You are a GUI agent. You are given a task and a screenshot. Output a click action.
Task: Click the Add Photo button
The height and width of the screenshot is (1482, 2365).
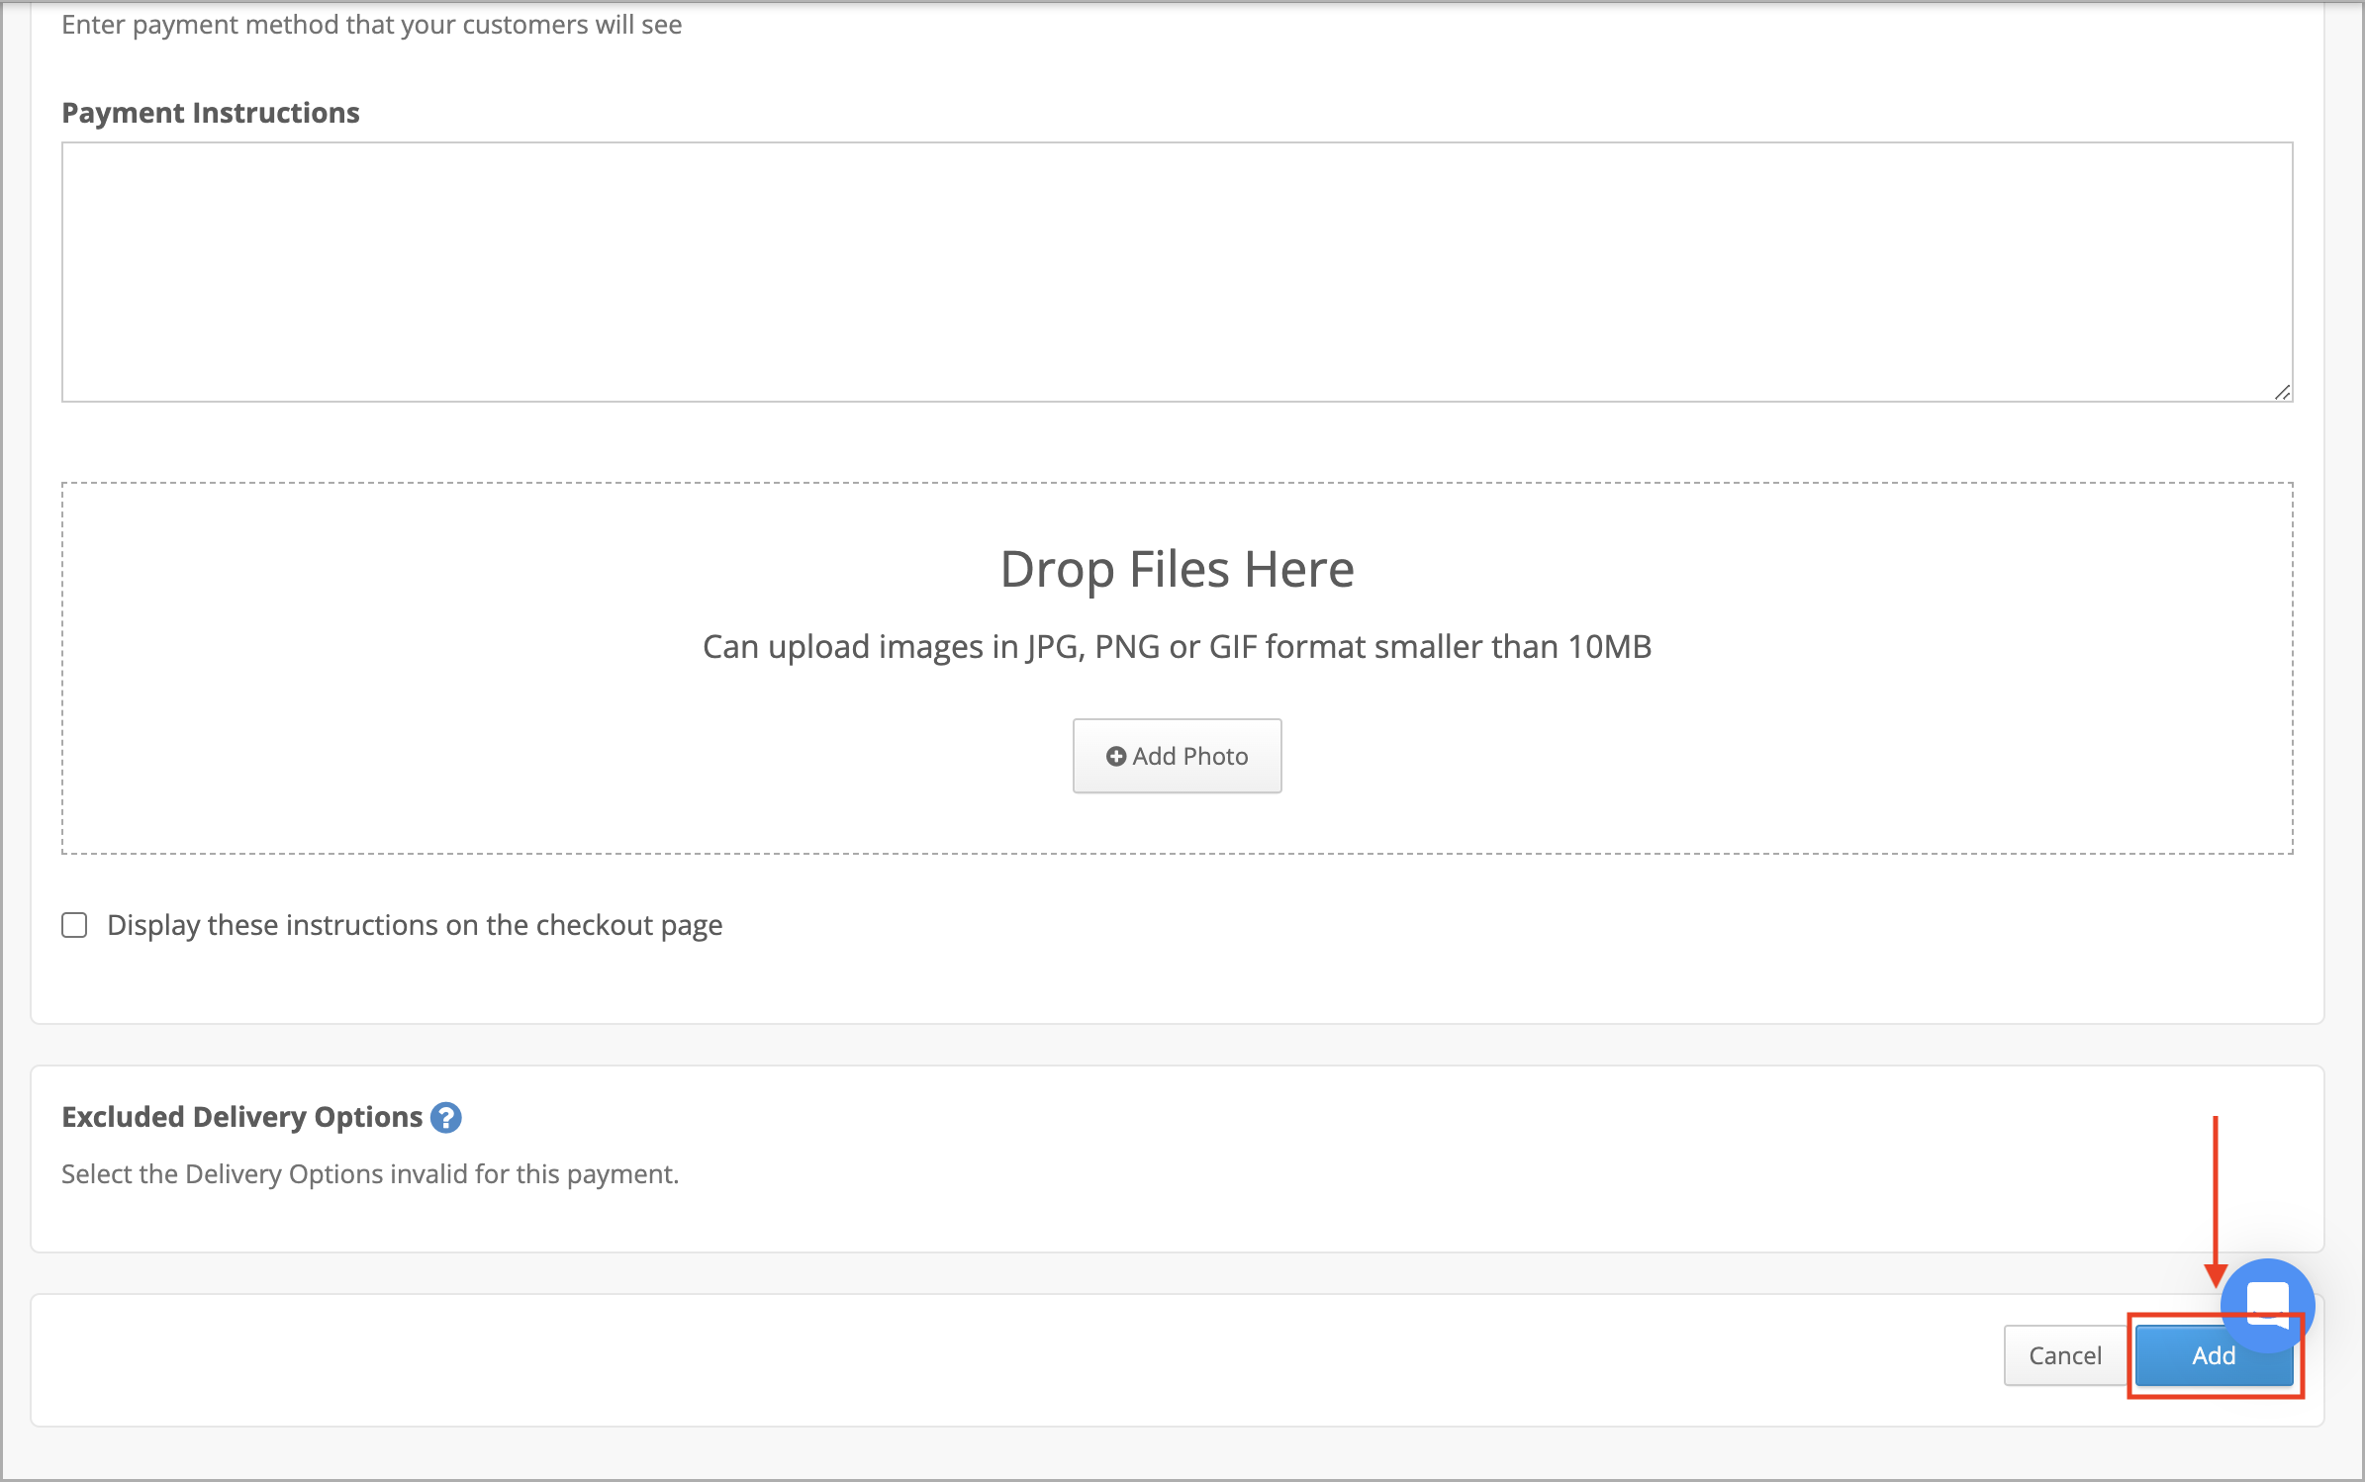pos(1177,756)
